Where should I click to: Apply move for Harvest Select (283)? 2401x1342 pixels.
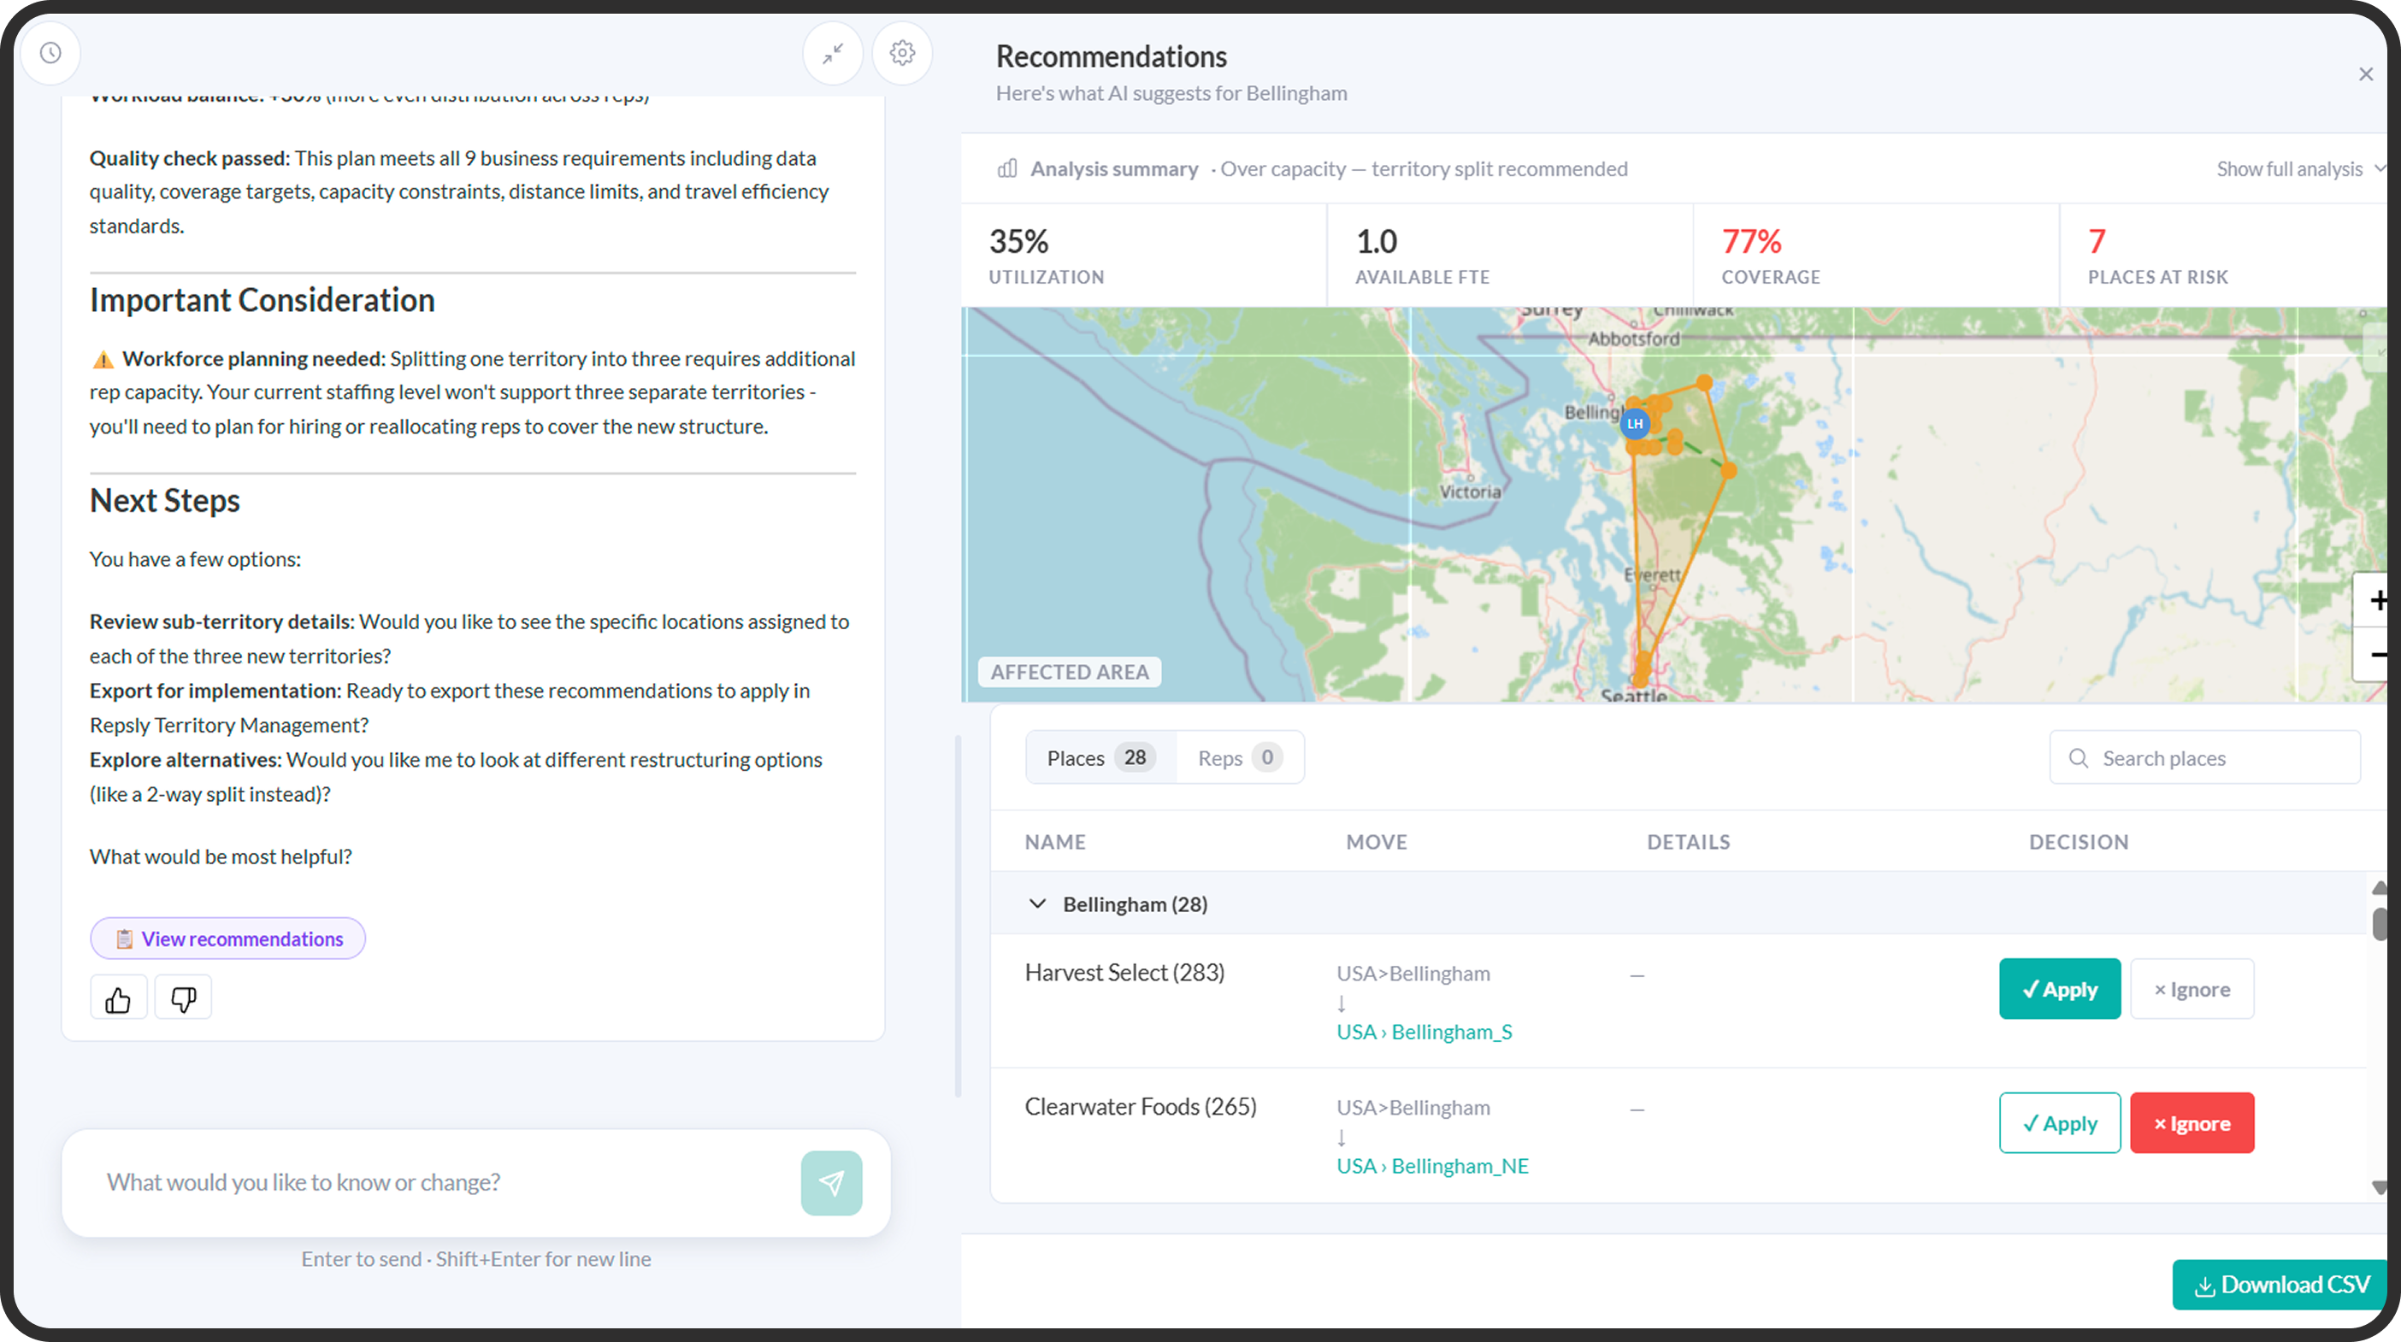(2059, 989)
